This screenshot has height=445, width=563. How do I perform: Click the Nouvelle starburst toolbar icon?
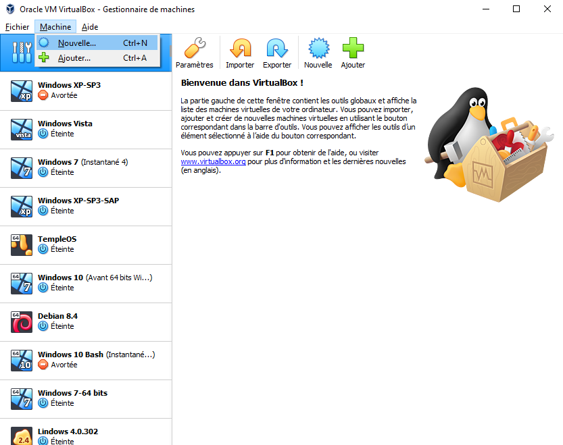pos(318,48)
